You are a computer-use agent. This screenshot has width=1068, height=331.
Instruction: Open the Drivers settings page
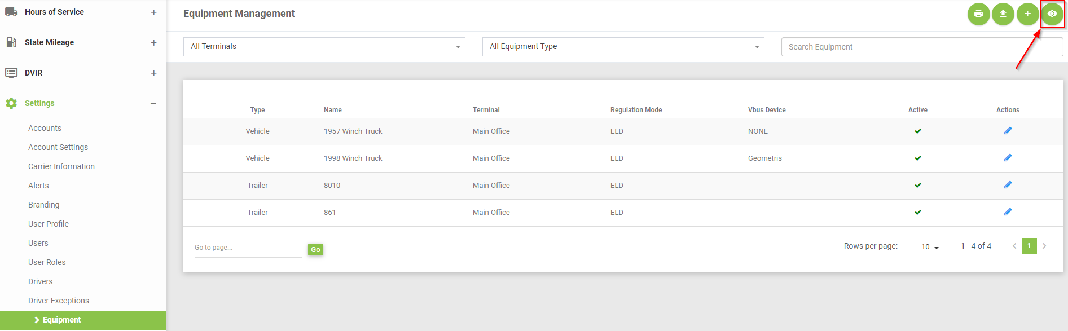coord(41,281)
